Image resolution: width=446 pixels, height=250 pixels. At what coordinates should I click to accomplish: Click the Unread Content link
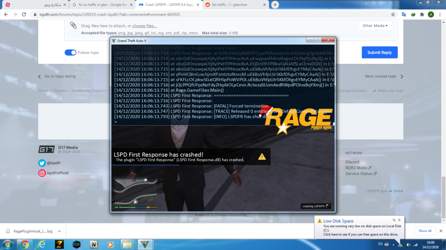(x=352, y=91)
